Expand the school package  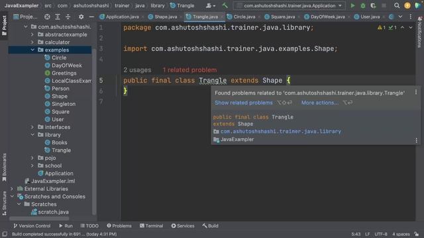point(32,165)
